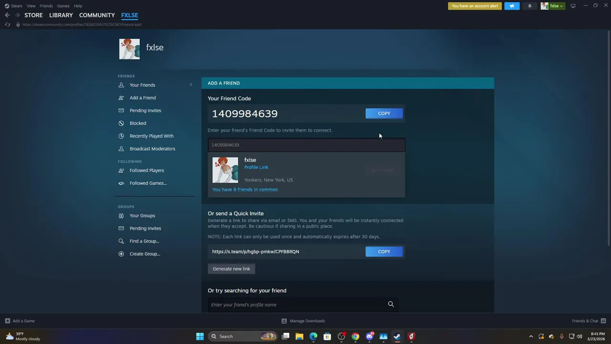Open Google Chrome from the taskbar
Screen dimensions: 611x344
coord(355,336)
